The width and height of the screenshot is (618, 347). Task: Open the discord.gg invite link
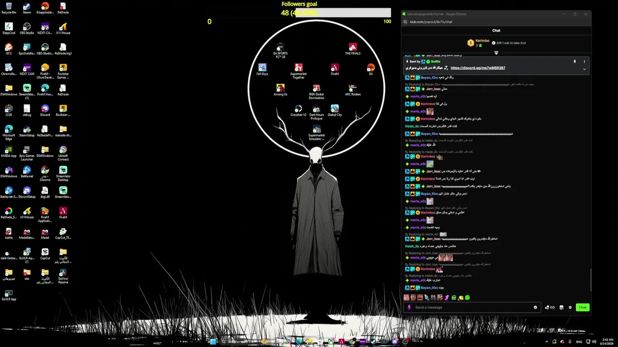[478, 68]
